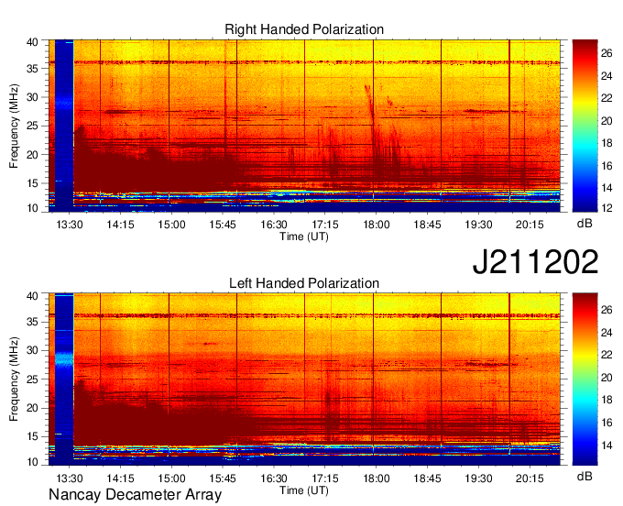
Task: Click the Nancay Decameter Array caption
Action: [x=135, y=495]
